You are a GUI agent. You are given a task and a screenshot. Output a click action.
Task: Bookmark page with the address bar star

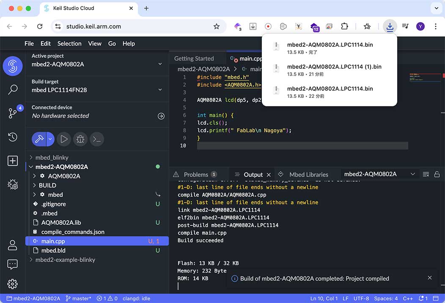tap(217, 27)
